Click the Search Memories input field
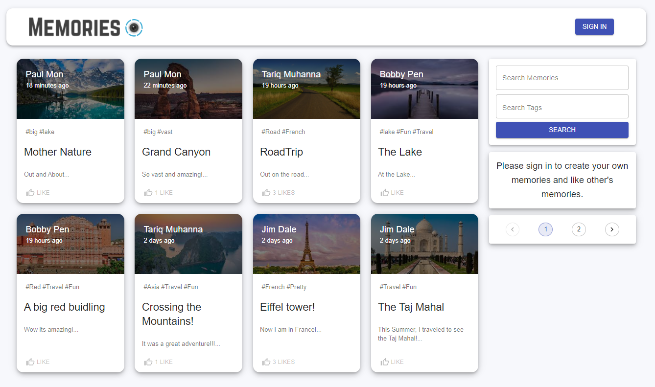The image size is (655, 387). tap(561, 78)
